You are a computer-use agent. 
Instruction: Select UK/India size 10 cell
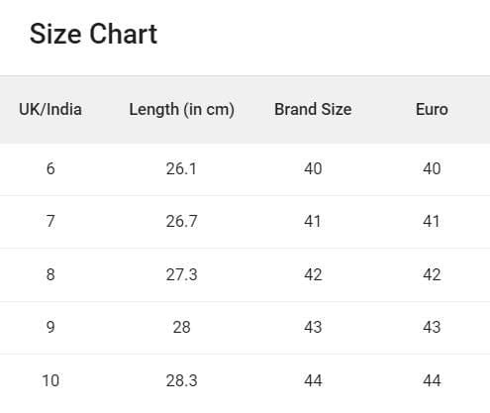50,380
